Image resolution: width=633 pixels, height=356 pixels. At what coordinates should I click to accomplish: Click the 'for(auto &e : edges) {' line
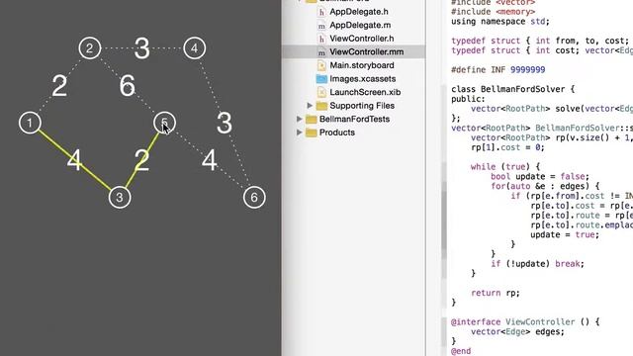[x=545, y=186]
